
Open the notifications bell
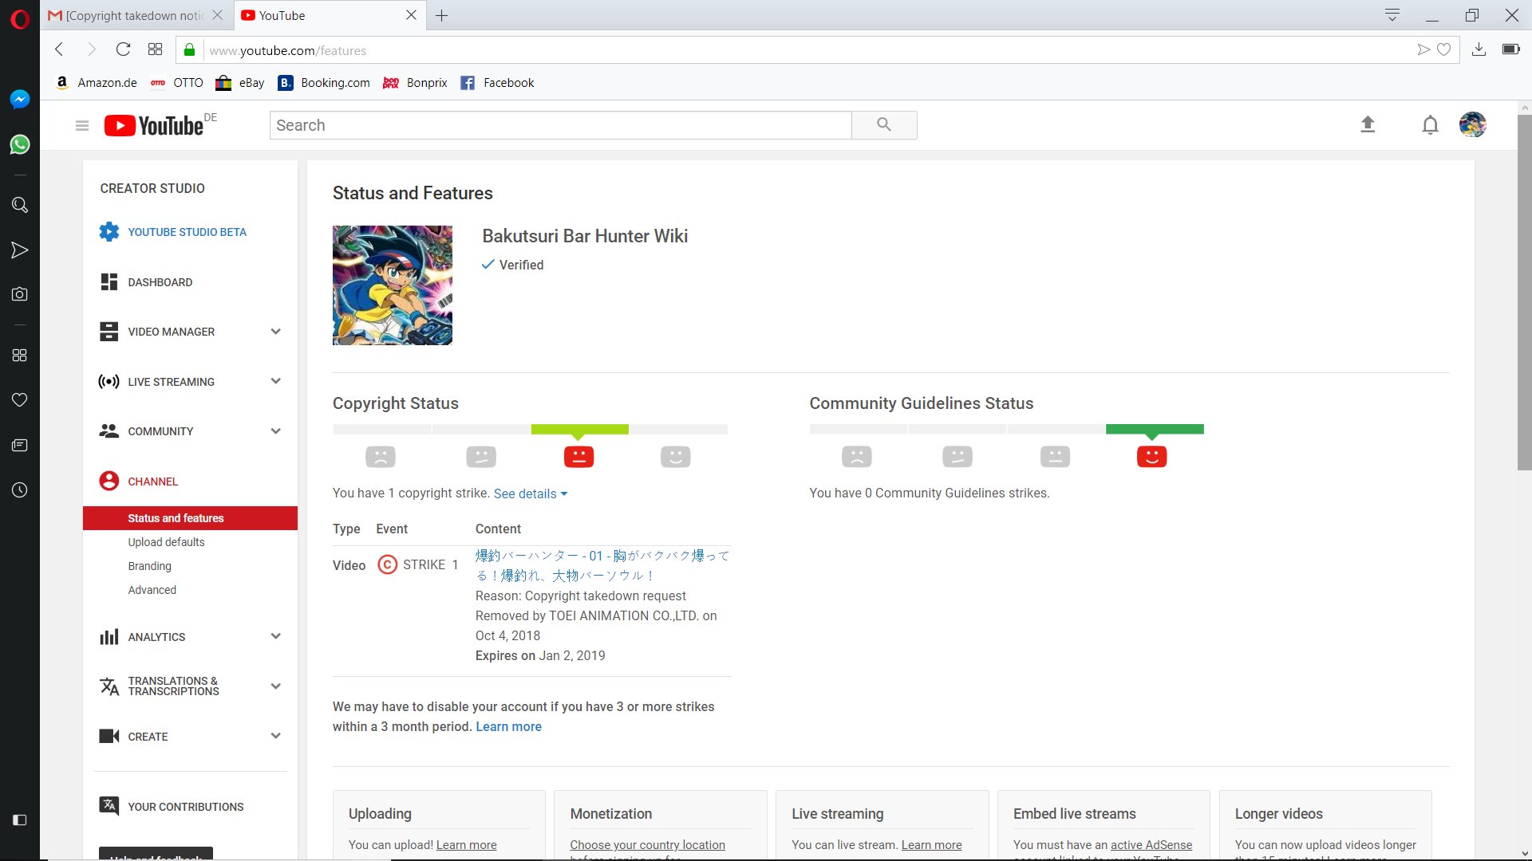[x=1430, y=125]
